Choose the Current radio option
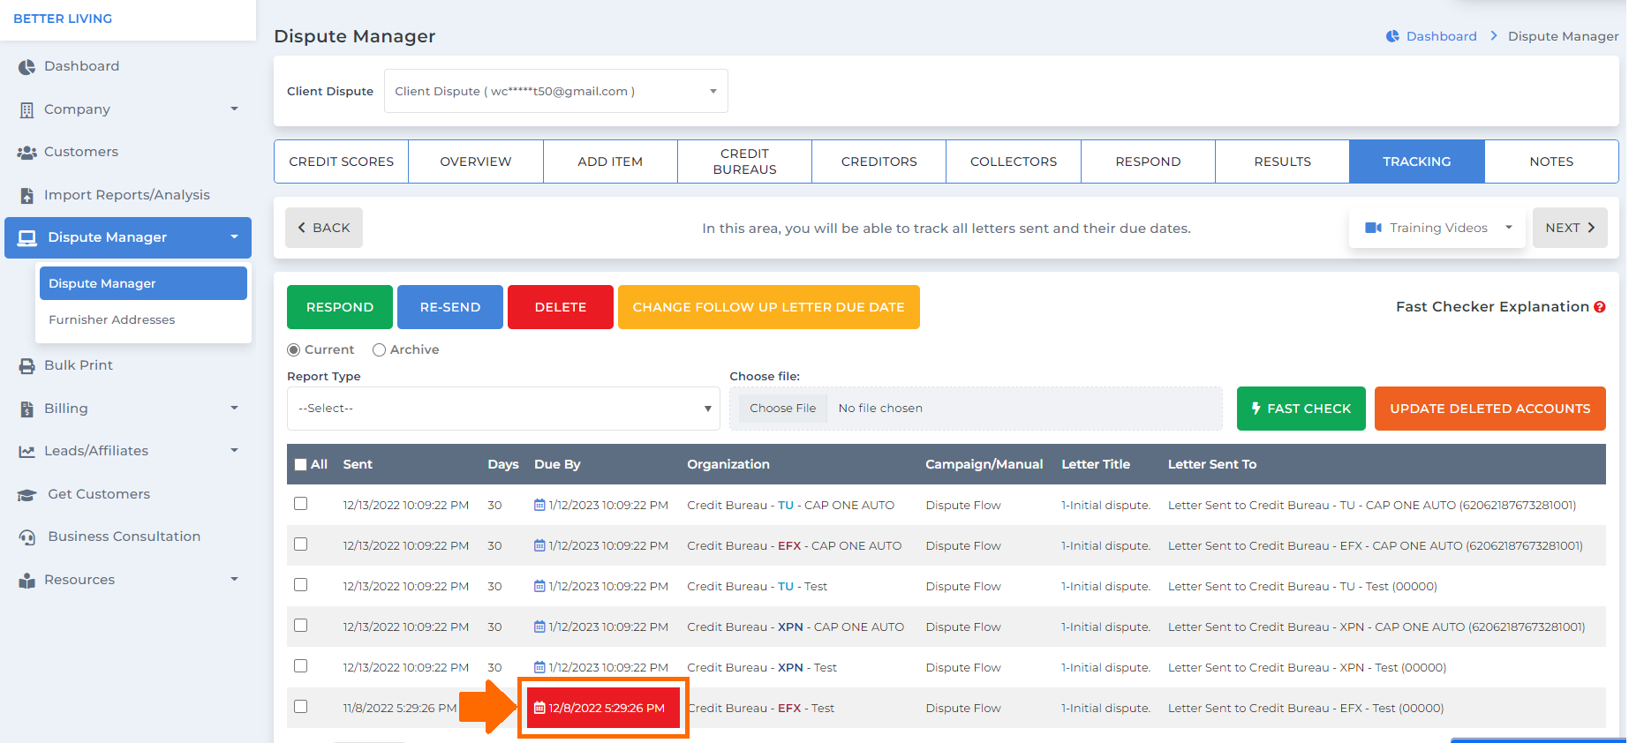Screen dimensions: 1644x743 tap(294, 350)
